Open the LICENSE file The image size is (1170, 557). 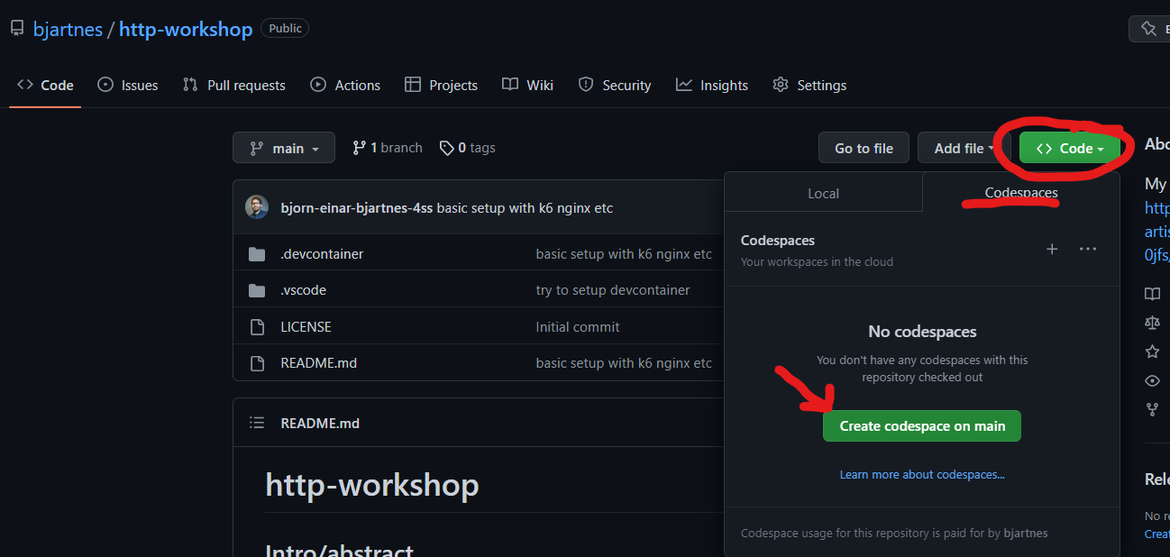306,326
